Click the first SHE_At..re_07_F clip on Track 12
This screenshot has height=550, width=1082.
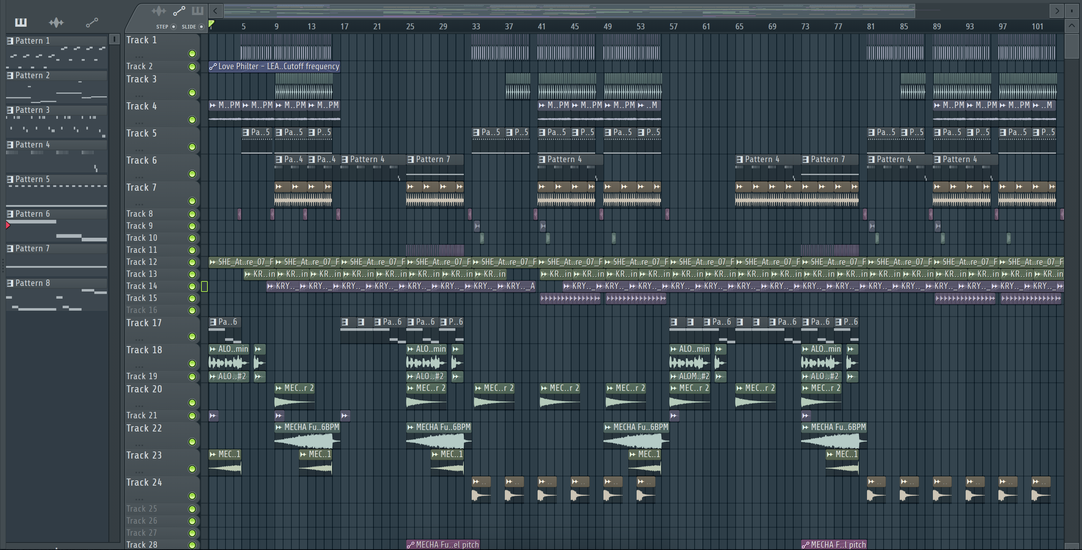point(241,262)
